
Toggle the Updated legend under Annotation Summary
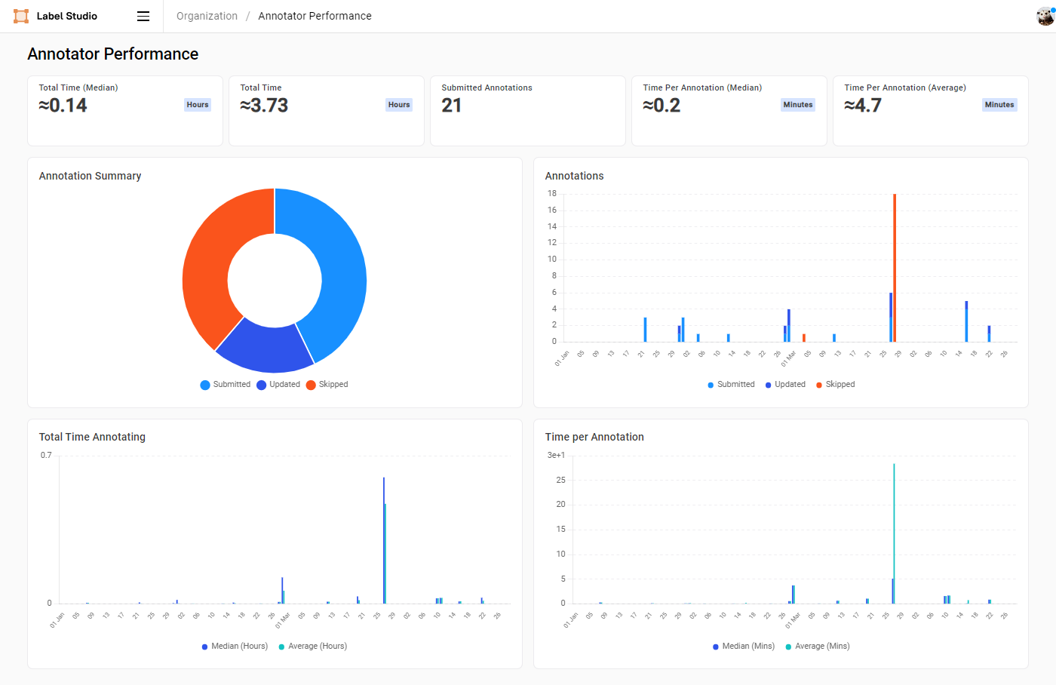[x=279, y=384]
